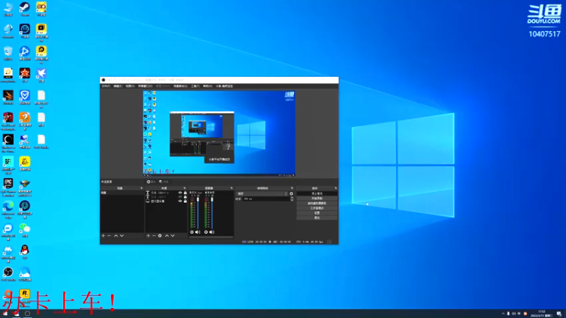Open desktop audio settings gear in mixer
The height and width of the screenshot is (318, 566).
click(206, 232)
